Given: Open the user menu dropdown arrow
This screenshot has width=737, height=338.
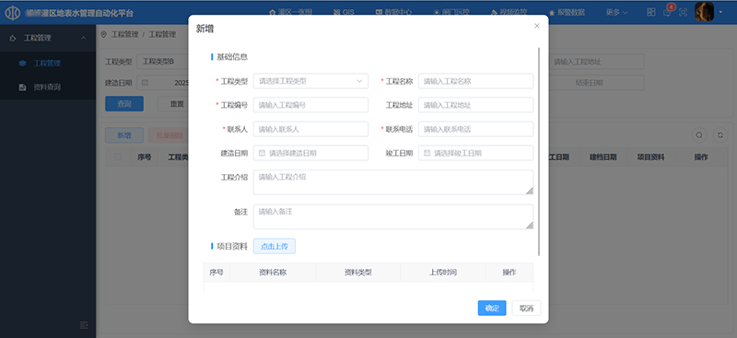Looking at the screenshot, I should point(721,13).
